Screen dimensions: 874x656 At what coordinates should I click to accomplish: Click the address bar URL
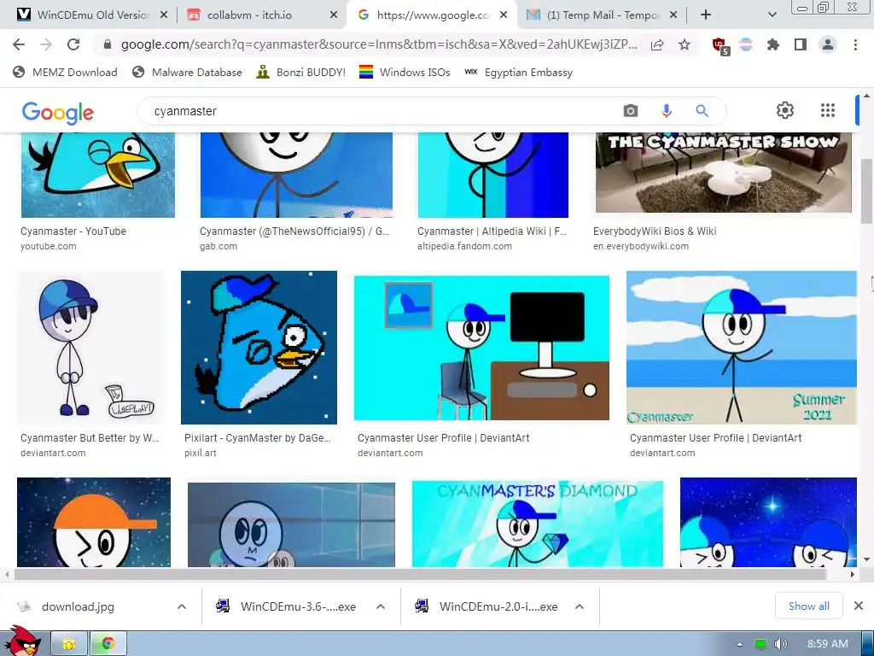click(x=379, y=44)
